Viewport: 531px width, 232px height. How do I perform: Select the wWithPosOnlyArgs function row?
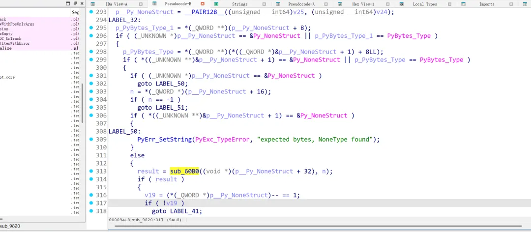point(40,24)
